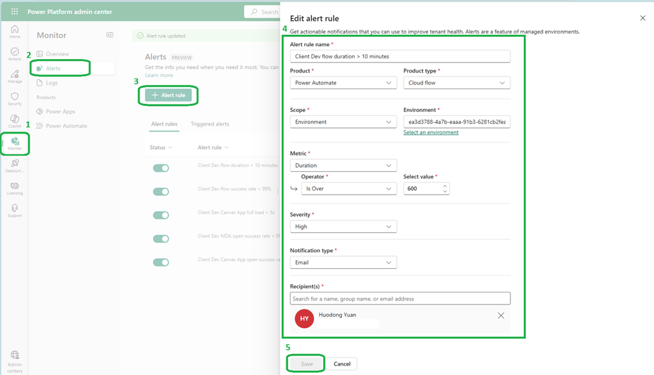Toggle the MDA open success rate rule
Image resolution: width=654 pixels, height=375 pixels.
160,239
